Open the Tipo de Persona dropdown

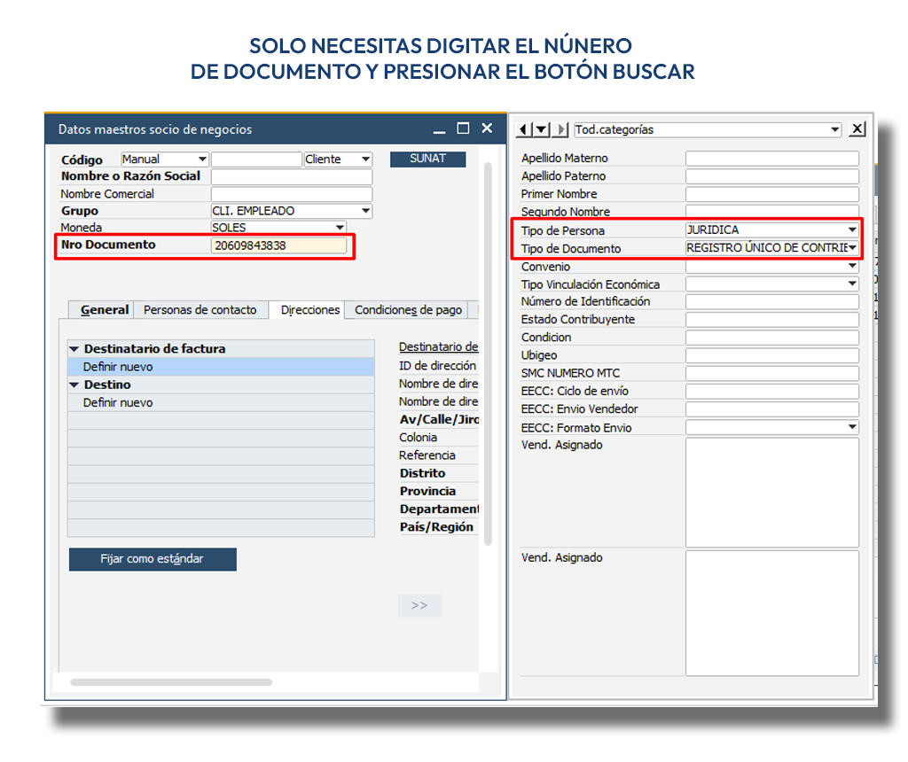coord(851,229)
